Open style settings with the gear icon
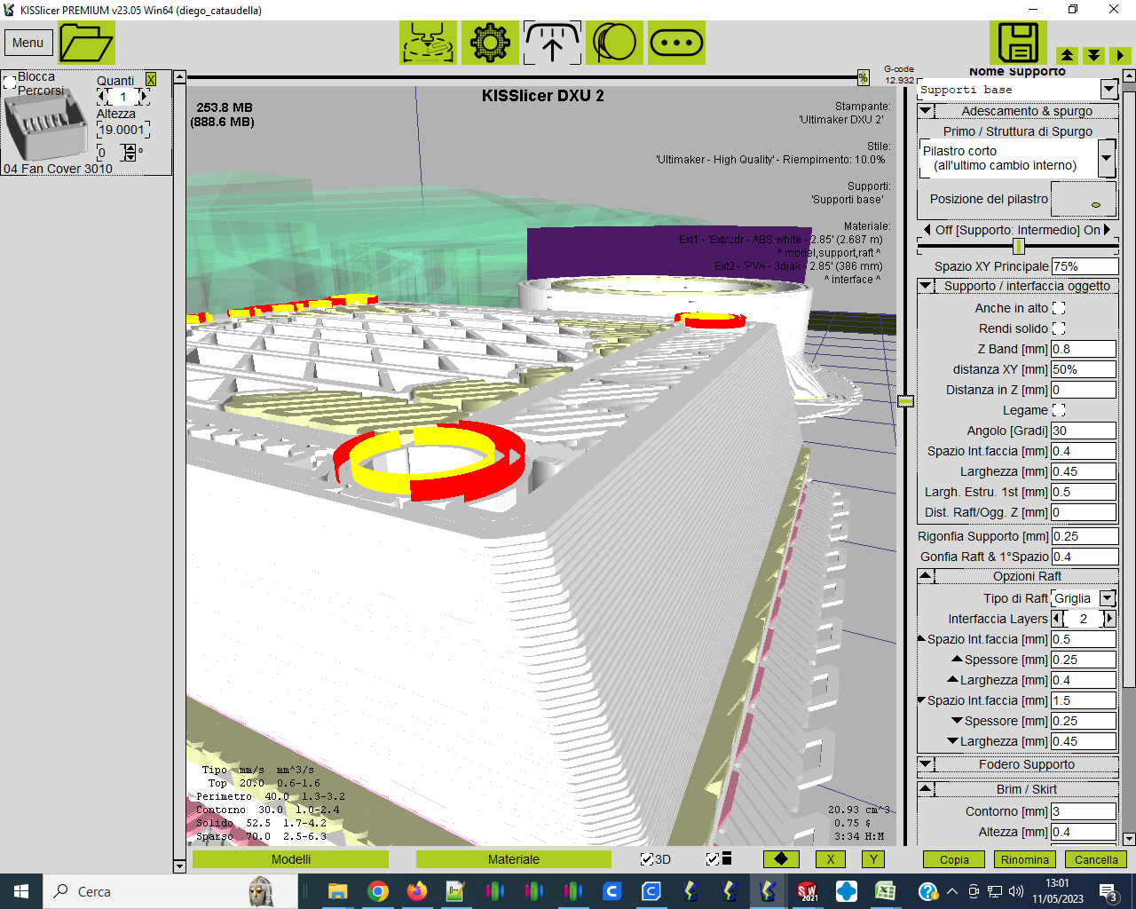This screenshot has width=1136, height=909. click(490, 43)
